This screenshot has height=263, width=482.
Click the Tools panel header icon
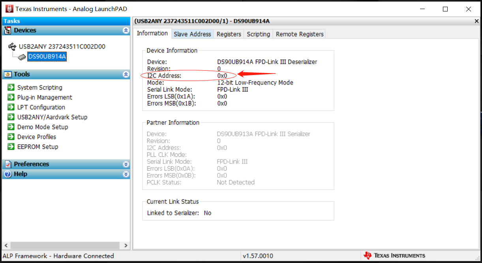(8, 74)
